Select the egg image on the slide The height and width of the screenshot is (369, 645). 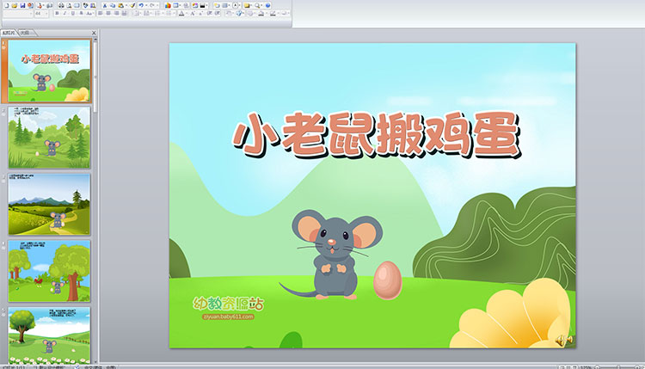[x=387, y=280]
